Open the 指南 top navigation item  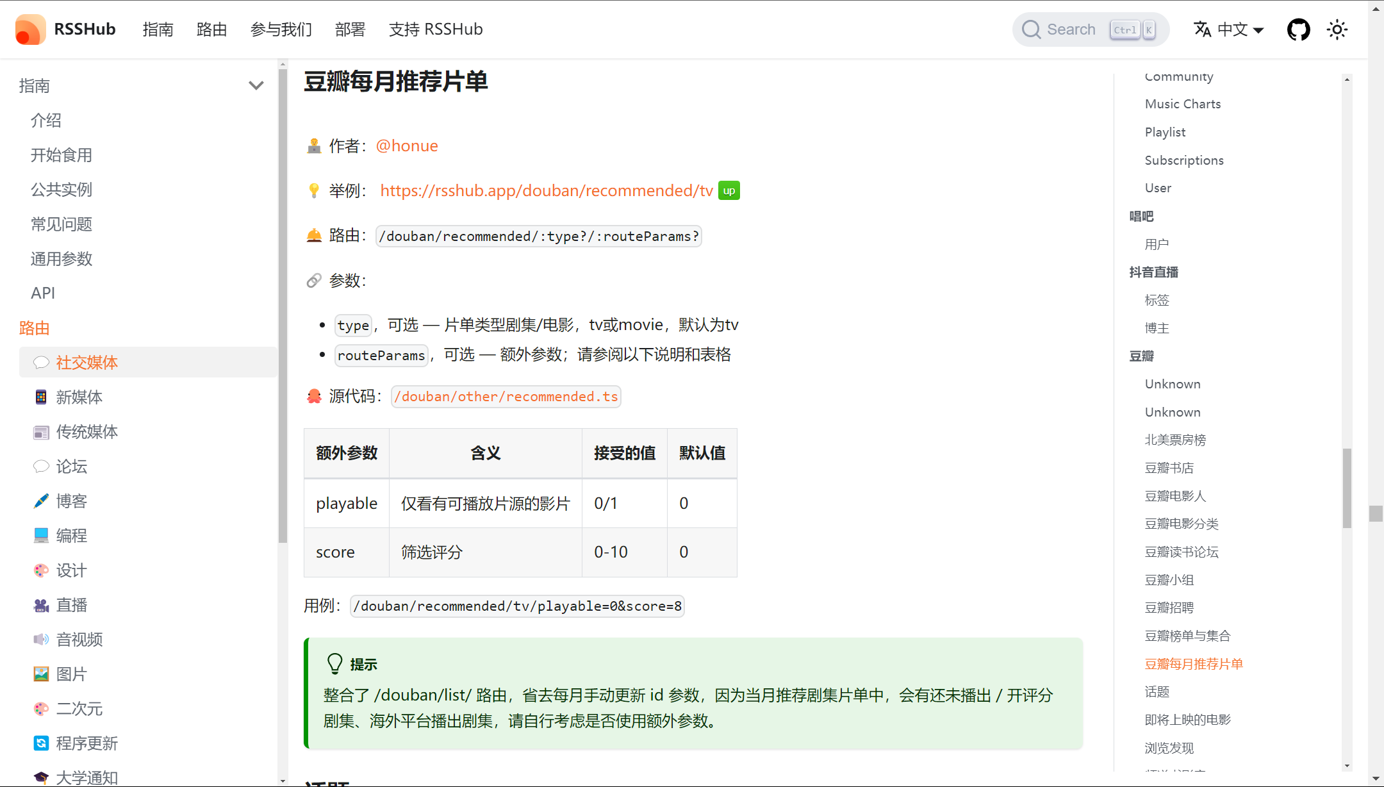coord(158,29)
